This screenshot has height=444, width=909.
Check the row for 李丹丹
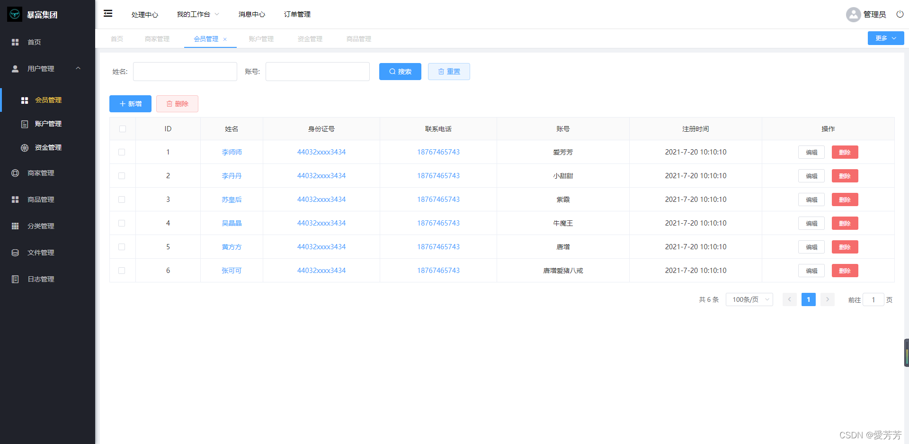[122, 176]
